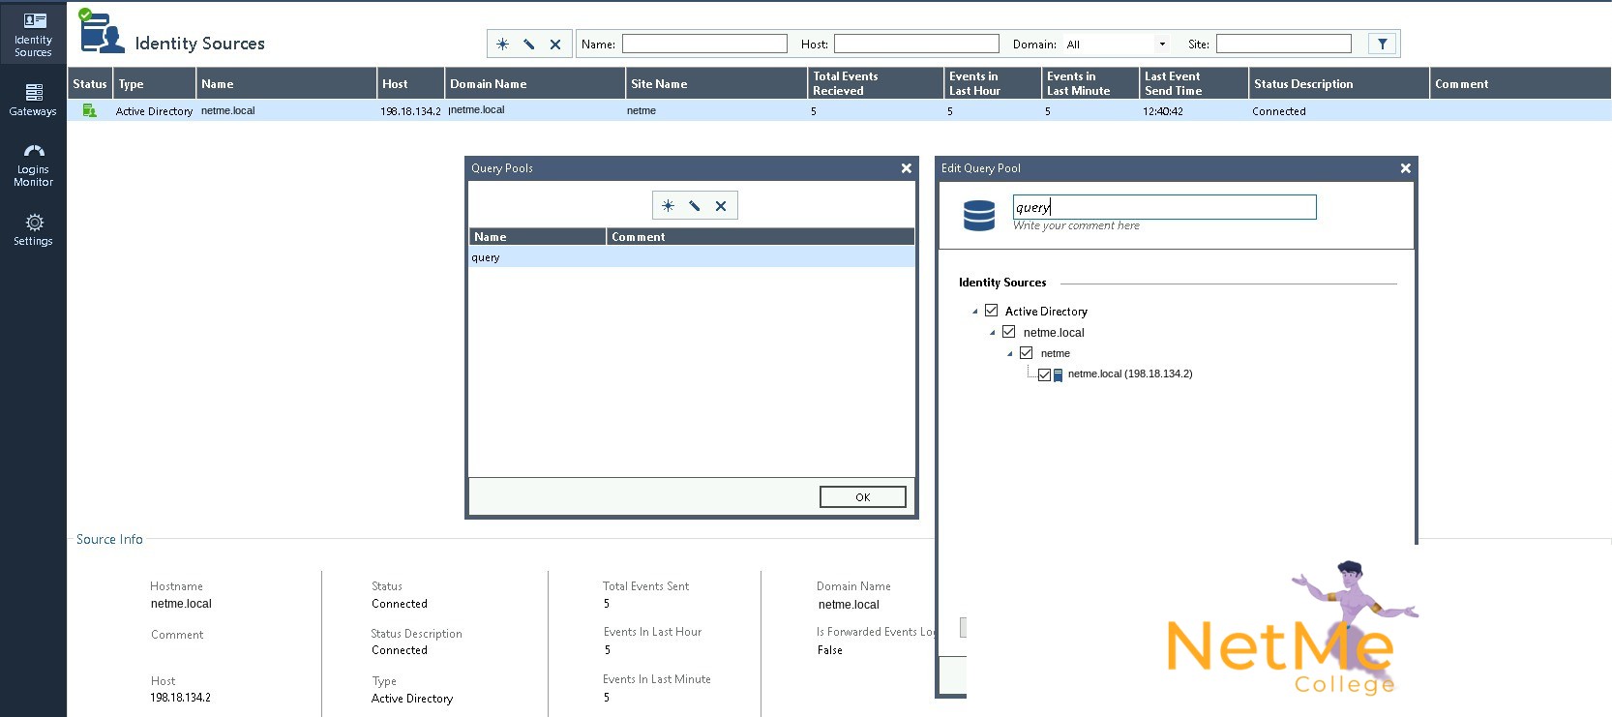
Task: Click the edit identity source pencil icon
Action: 529,45
